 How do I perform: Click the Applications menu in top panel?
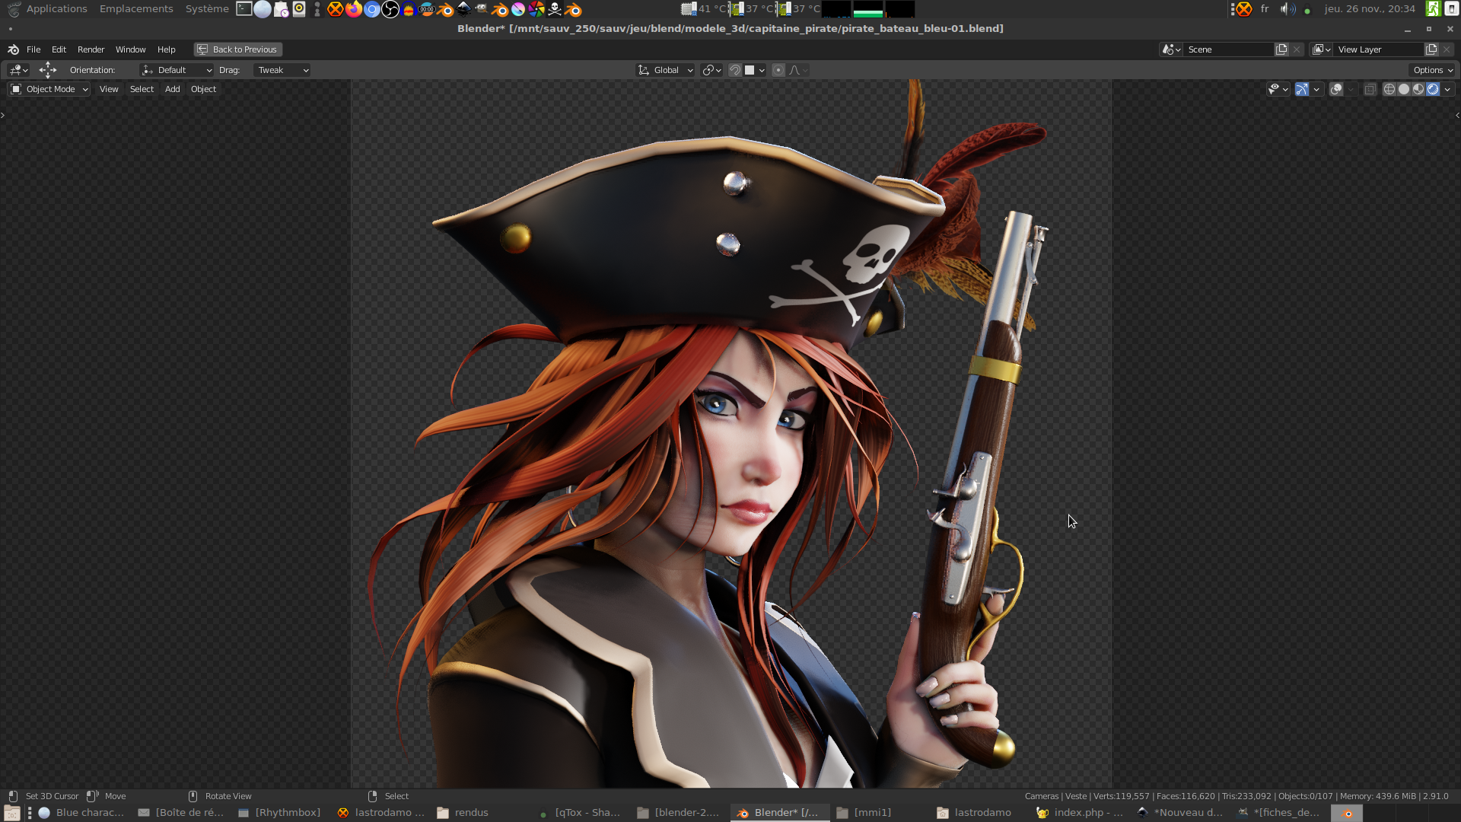tap(56, 9)
